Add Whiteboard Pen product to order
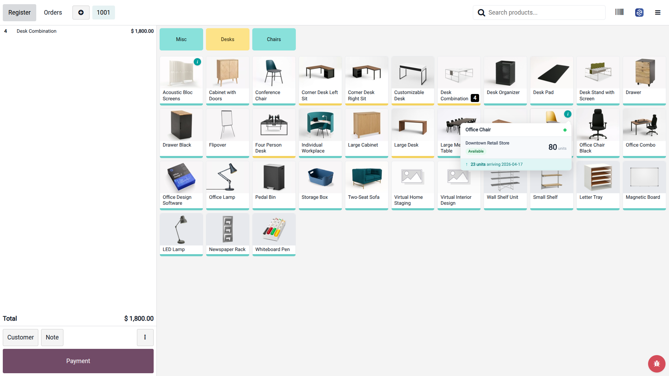Image resolution: width=669 pixels, height=376 pixels. pyautogui.click(x=274, y=235)
